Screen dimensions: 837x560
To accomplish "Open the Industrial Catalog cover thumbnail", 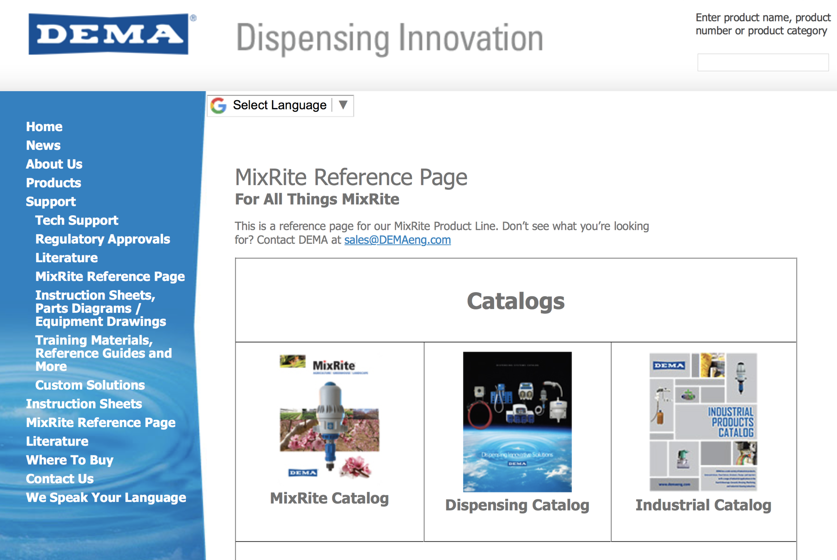I will coord(703,422).
